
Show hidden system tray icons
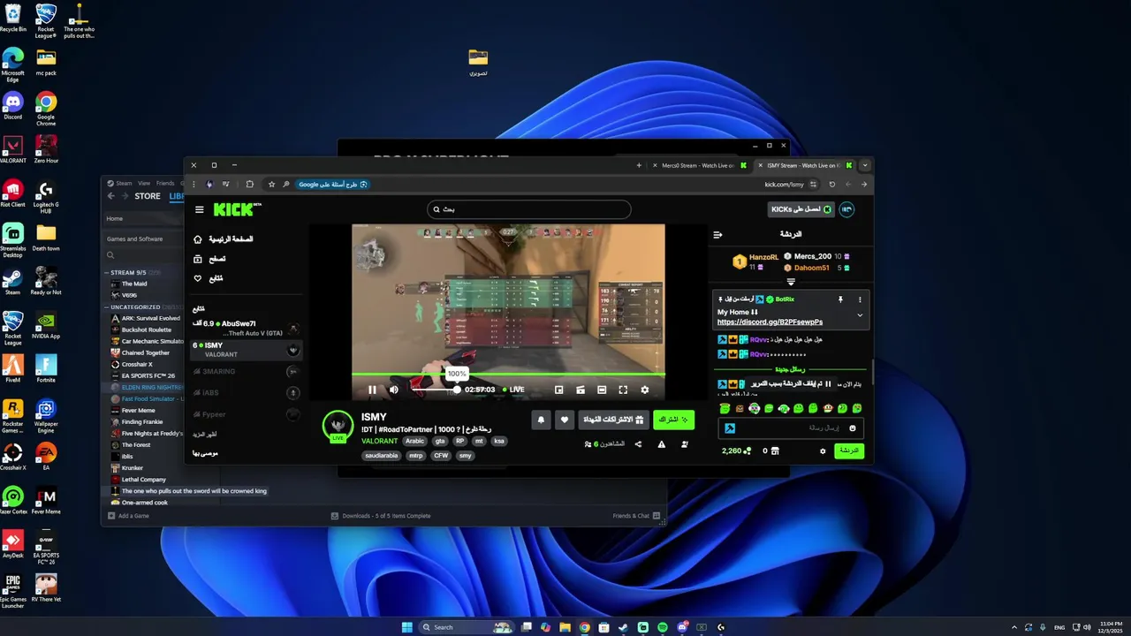pyautogui.click(x=1013, y=627)
